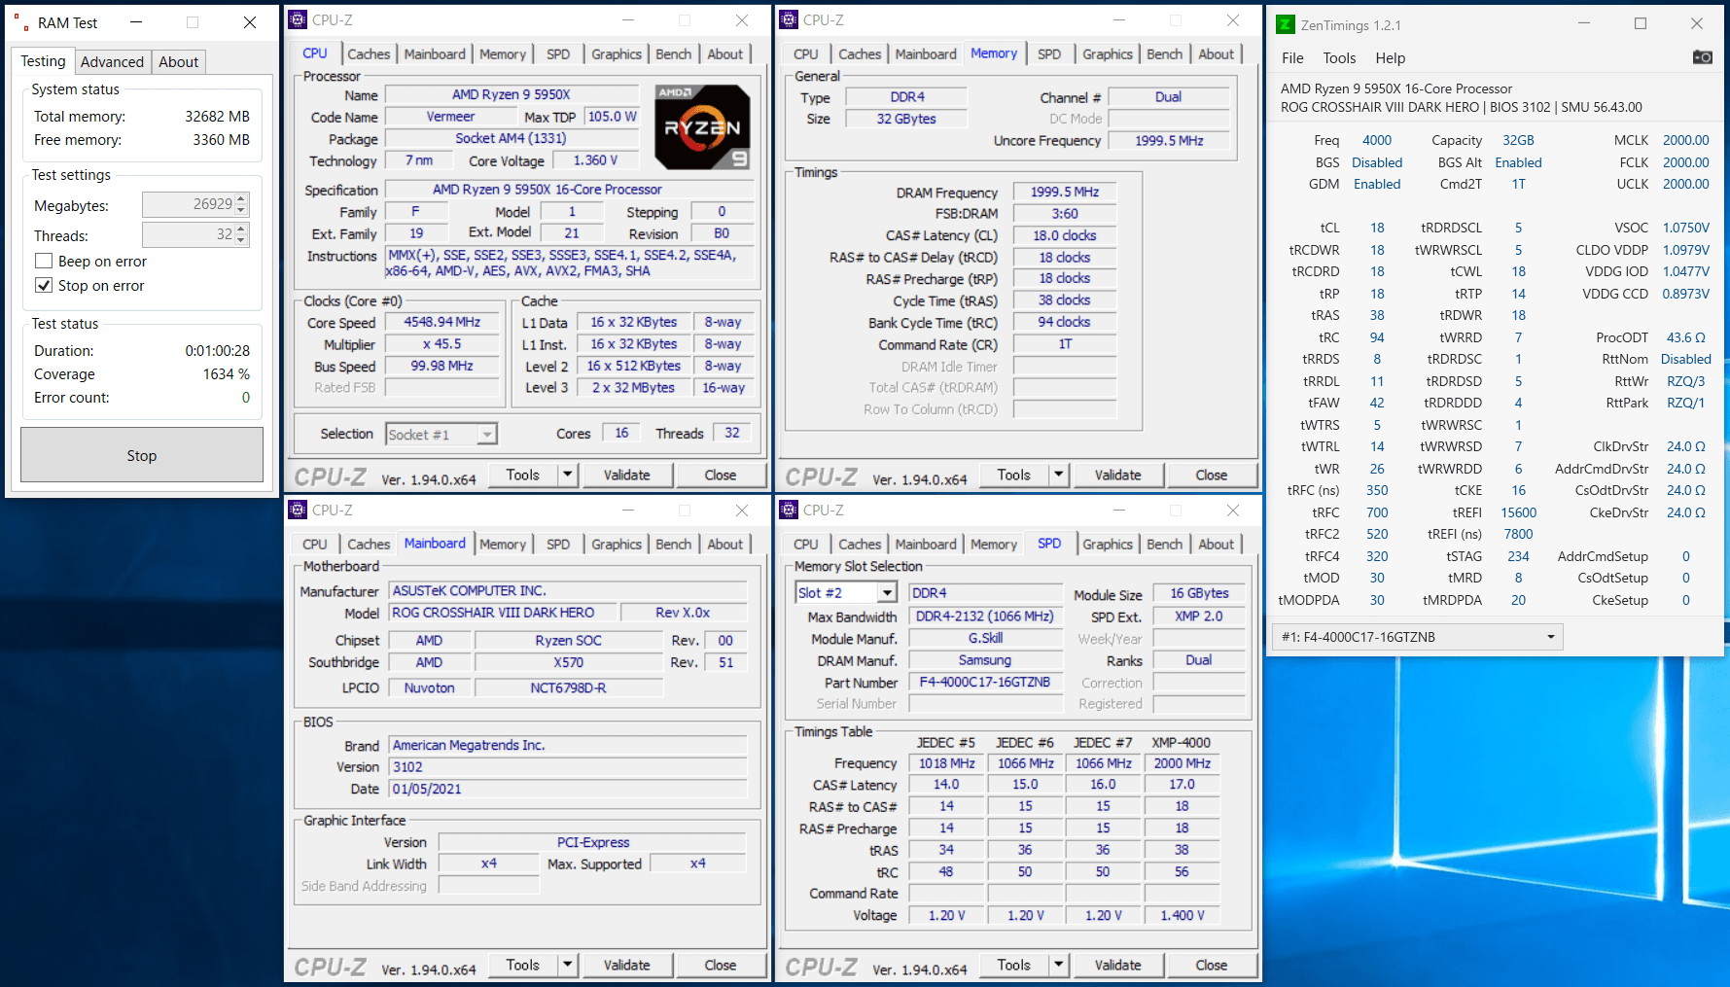Switch to the Advanced tab in RAM Test
This screenshot has height=987, width=1730.
[112, 61]
